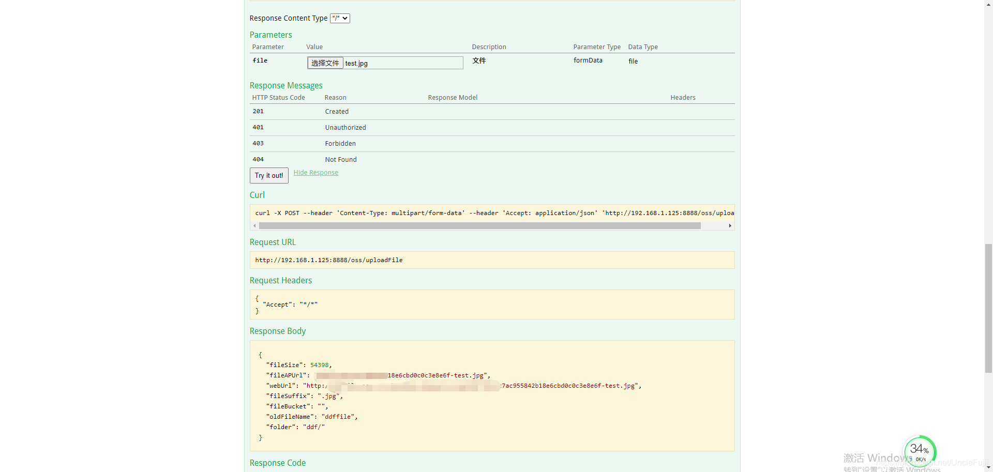Image resolution: width=993 pixels, height=472 pixels.
Task: Click the Response Code heading
Action: pos(278,463)
